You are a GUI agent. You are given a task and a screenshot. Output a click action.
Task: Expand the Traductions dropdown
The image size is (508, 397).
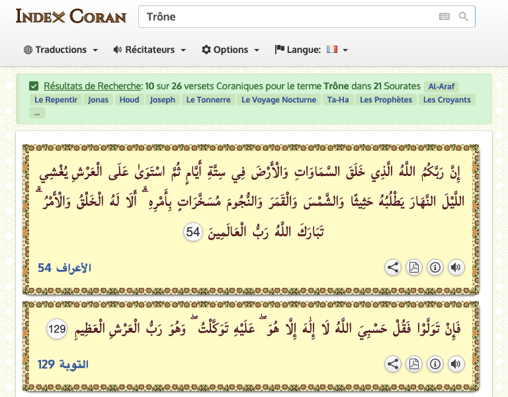[61, 50]
